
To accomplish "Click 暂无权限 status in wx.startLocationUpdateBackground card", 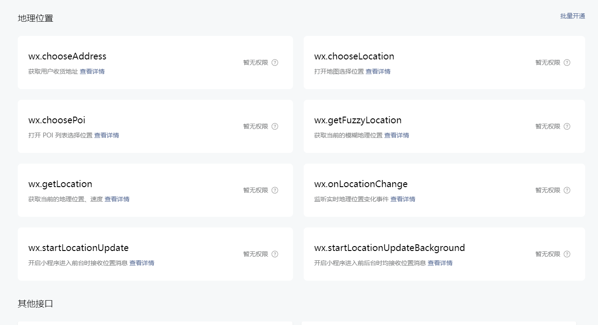I will [548, 254].
